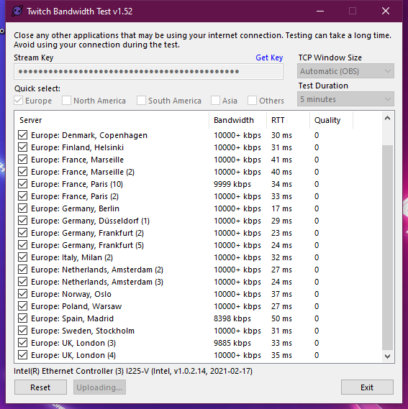Open the Test Duration dropdown
The width and height of the screenshot is (408, 409).
345,99
